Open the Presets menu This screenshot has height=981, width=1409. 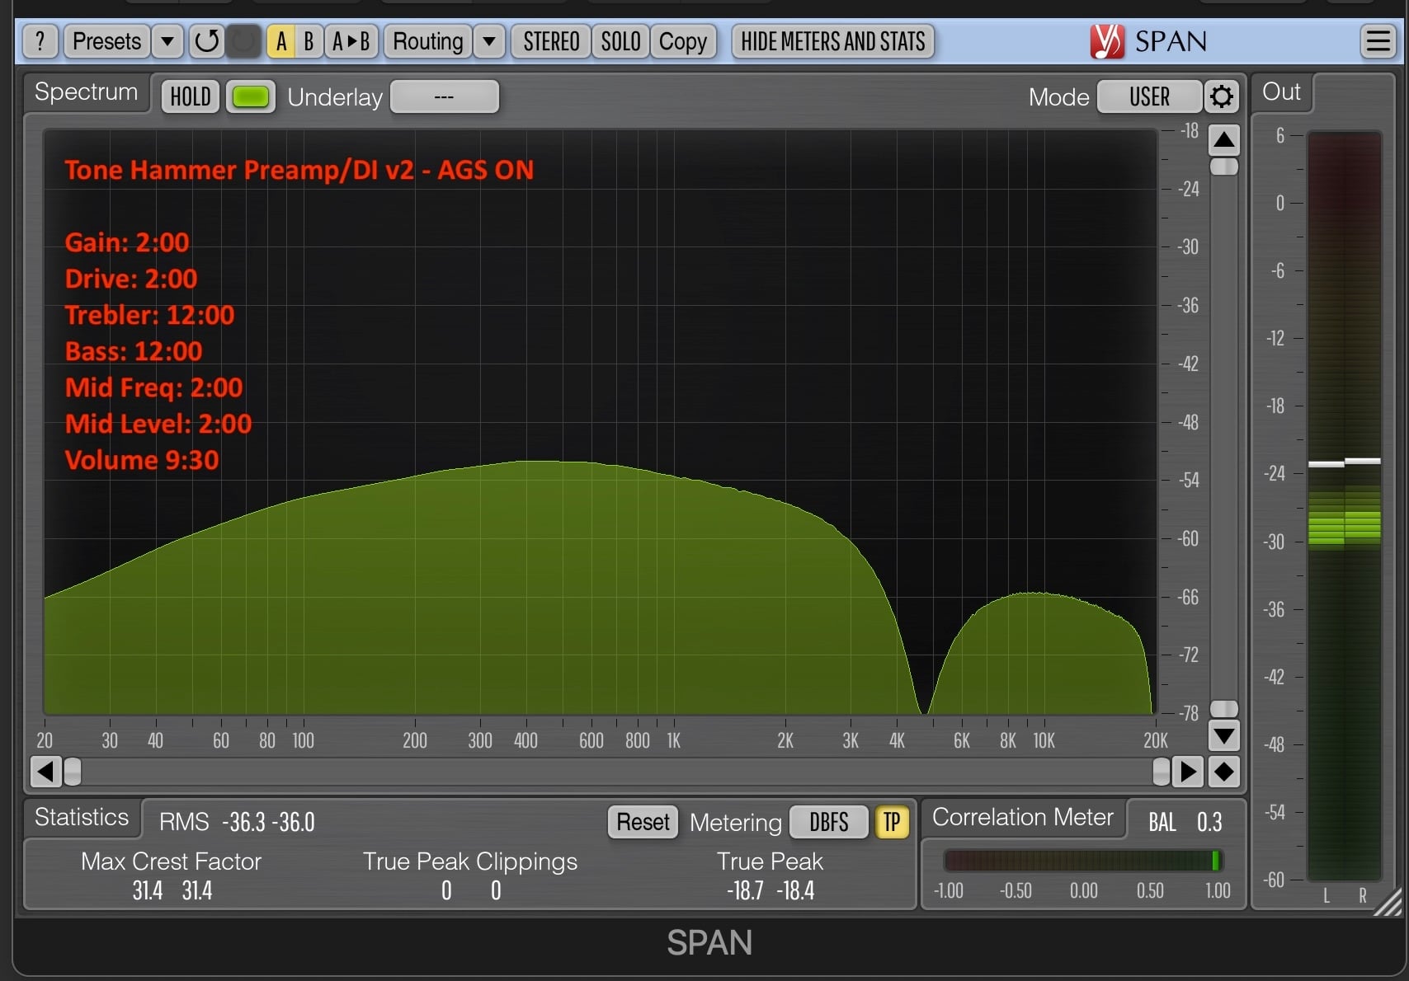[107, 41]
